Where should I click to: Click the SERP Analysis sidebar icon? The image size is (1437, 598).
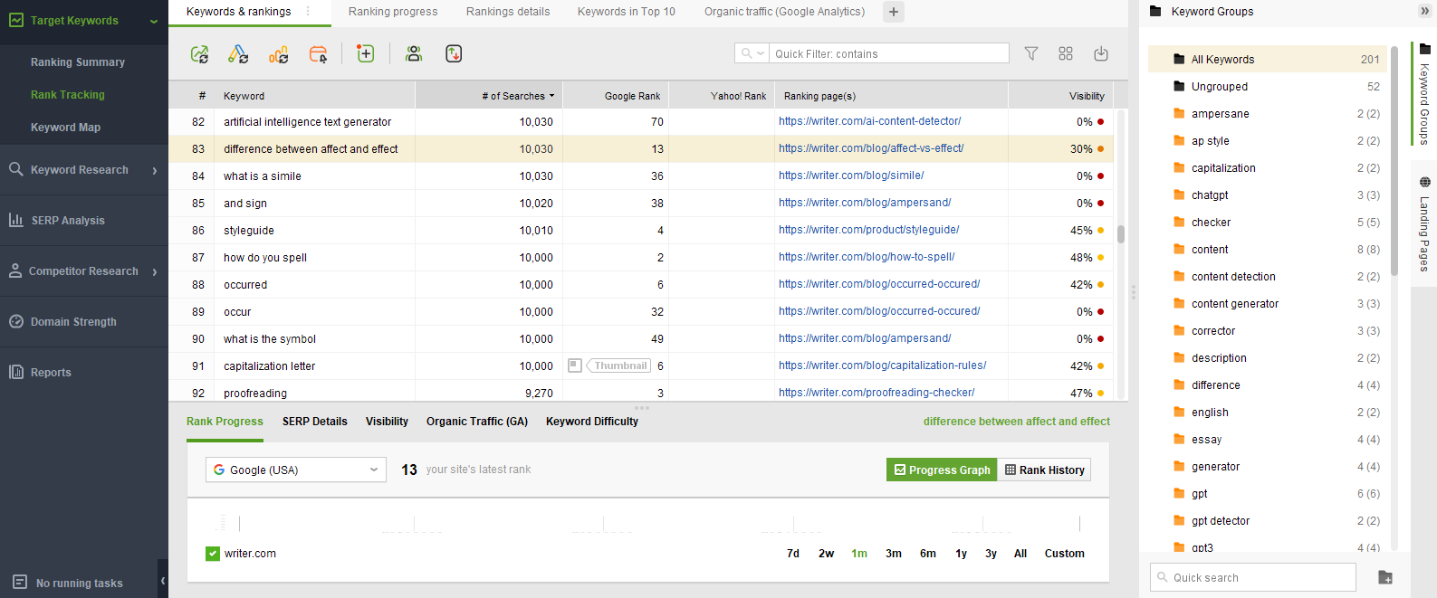15,220
